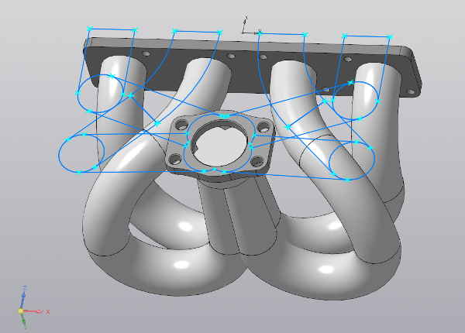
Task: Click the yellow origin sphere of axis triad
Action: (x=20, y=311)
